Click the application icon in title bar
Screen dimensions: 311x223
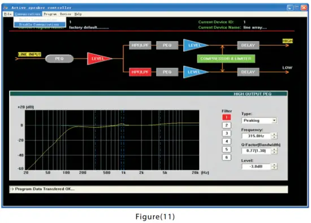[x=6, y=7]
